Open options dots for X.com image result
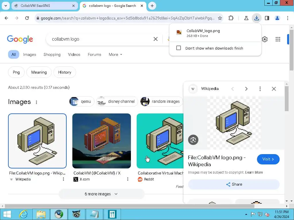The height and width of the screenshot is (220, 294). click(x=128, y=179)
